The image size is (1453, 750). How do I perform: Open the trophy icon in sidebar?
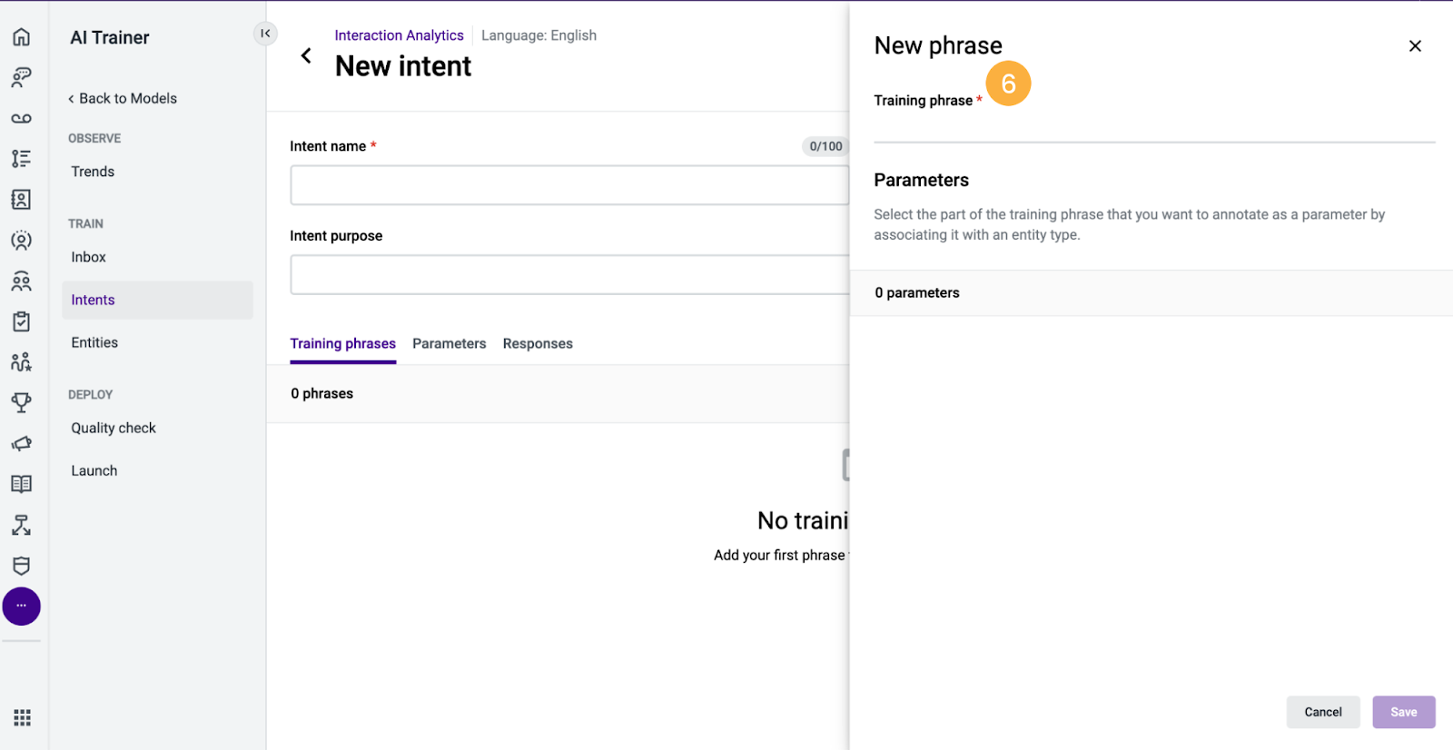pyautogui.click(x=22, y=402)
